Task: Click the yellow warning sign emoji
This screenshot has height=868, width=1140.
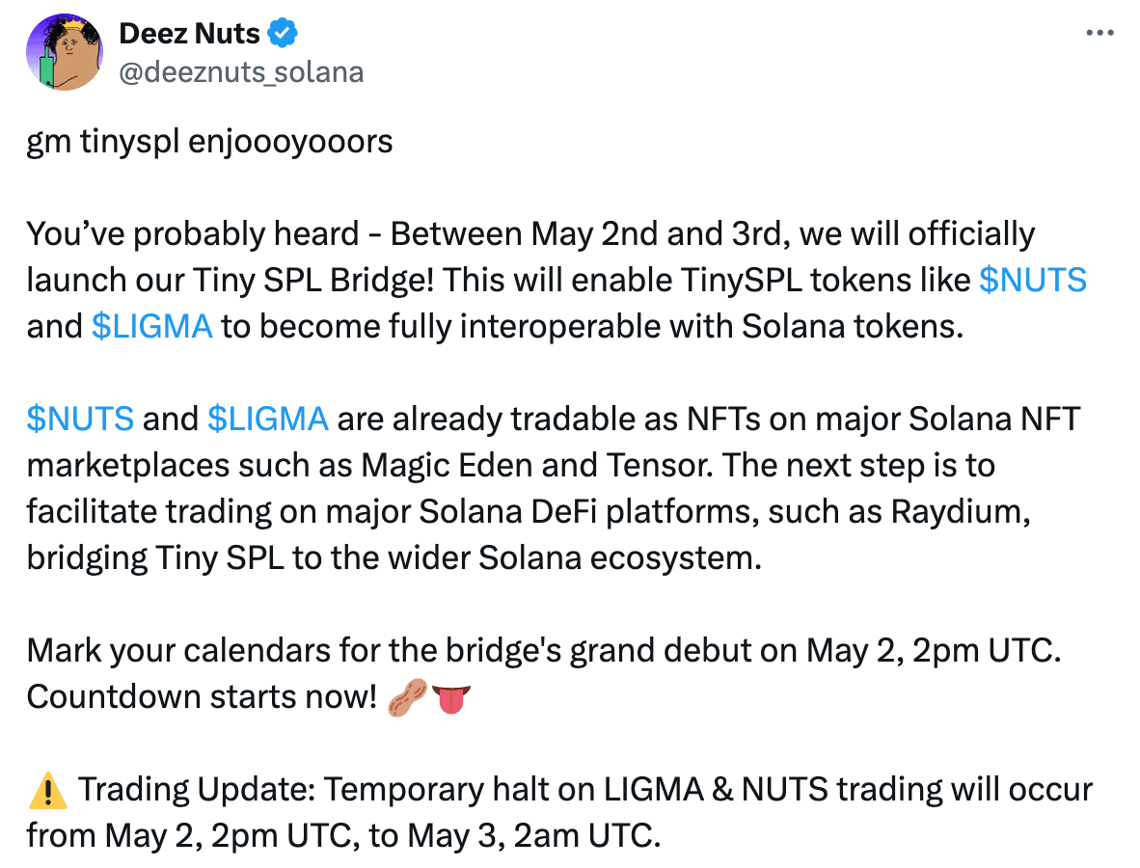Action: 47,790
